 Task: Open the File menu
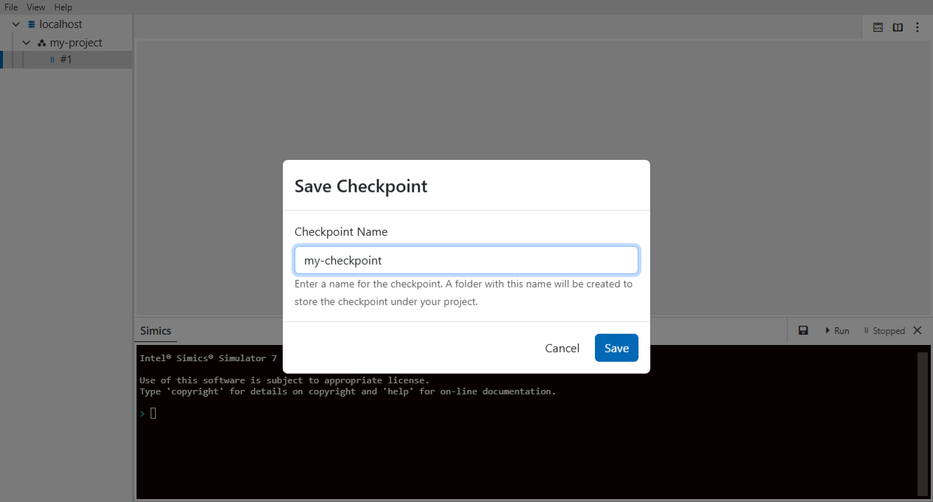[11, 7]
